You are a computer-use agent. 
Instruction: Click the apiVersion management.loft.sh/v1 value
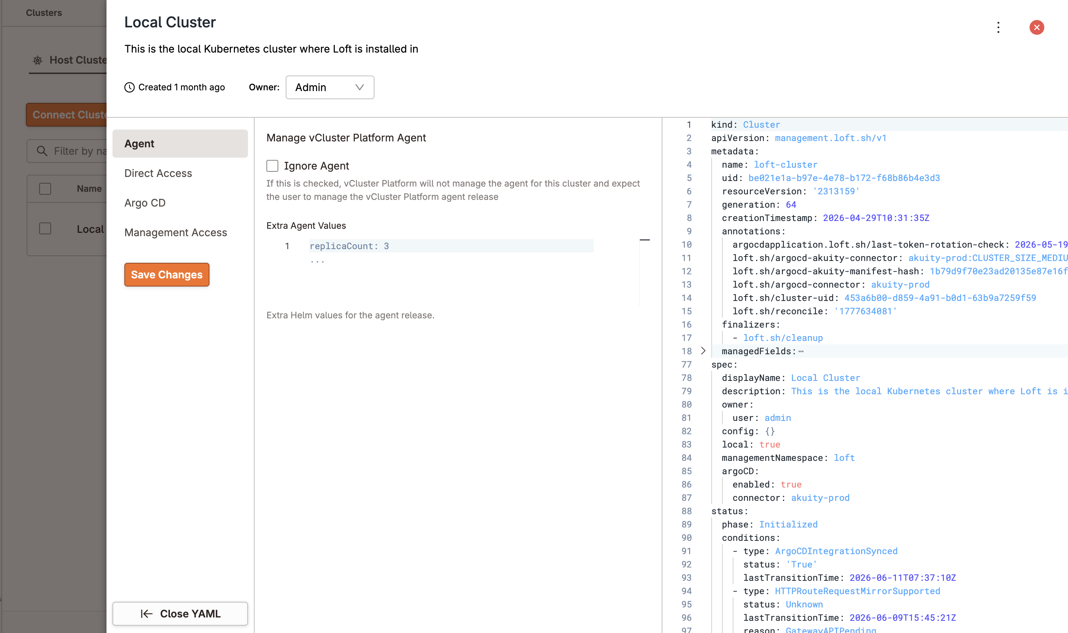point(830,138)
